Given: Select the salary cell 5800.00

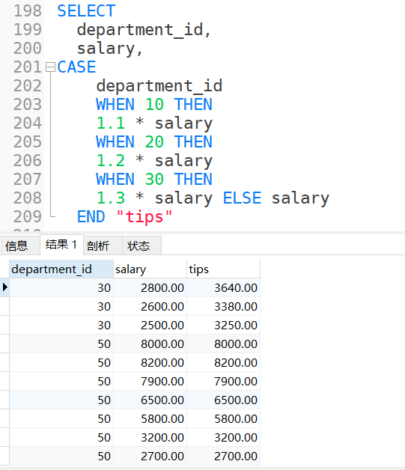Looking at the screenshot, I should point(150,419).
